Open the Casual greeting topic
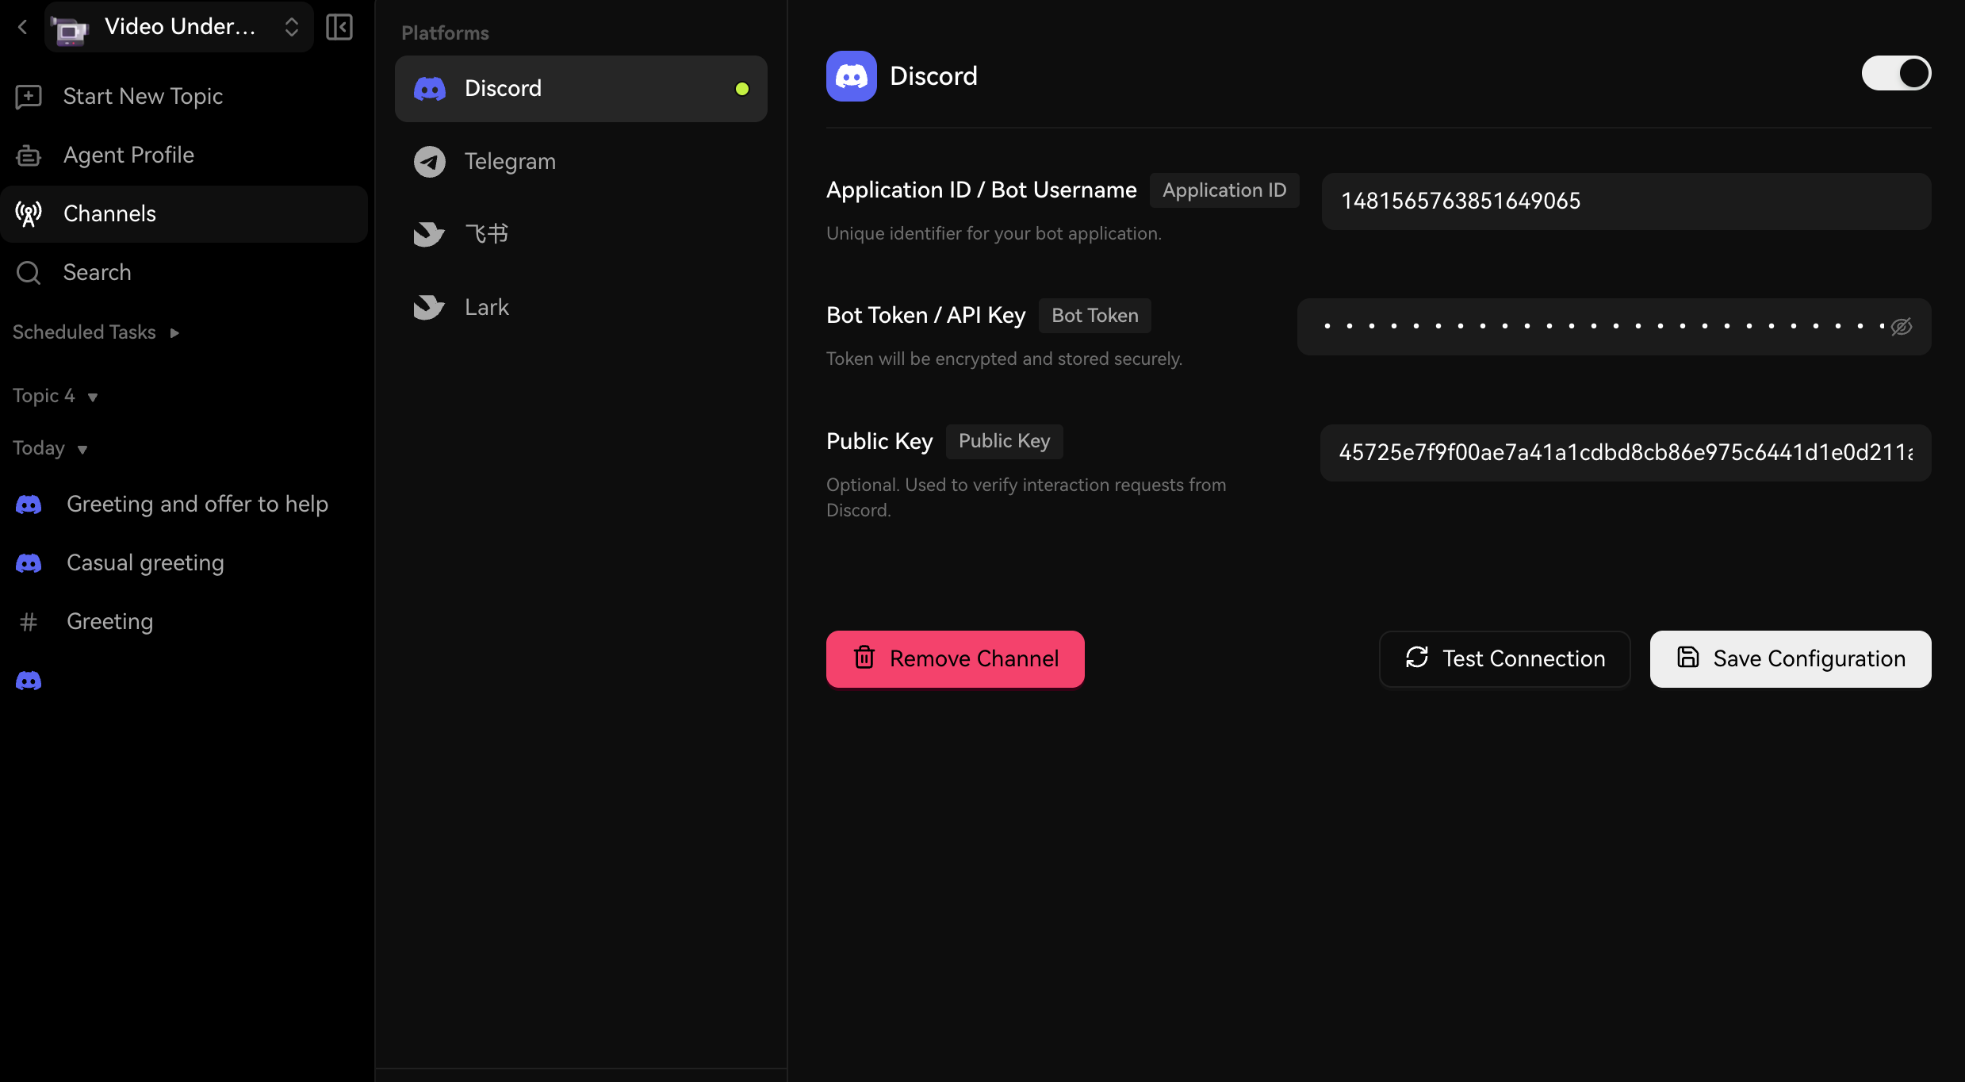Screen dimensions: 1965x1082 145,563
